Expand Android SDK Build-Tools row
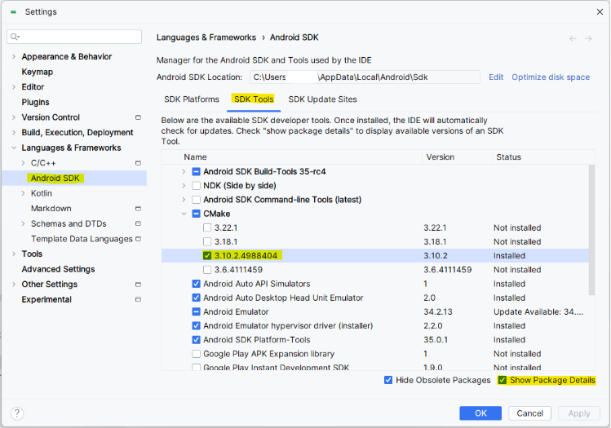This screenshot has width=611, height=428. coord(184,172)
